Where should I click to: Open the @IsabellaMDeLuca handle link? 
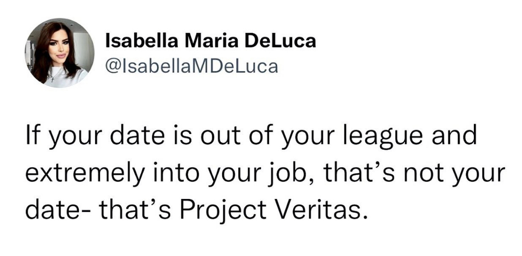click(x=191, y=66)
